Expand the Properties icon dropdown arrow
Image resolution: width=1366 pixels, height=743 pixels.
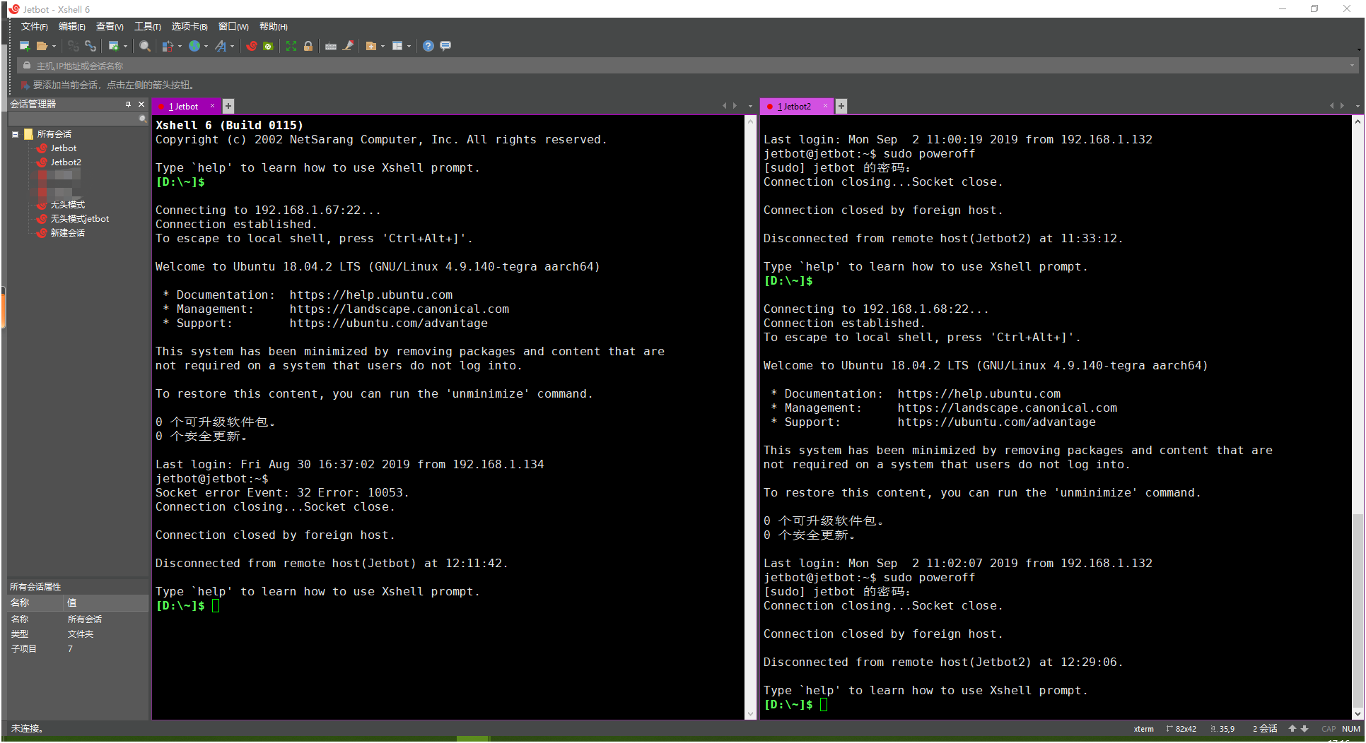pos(125,47)
